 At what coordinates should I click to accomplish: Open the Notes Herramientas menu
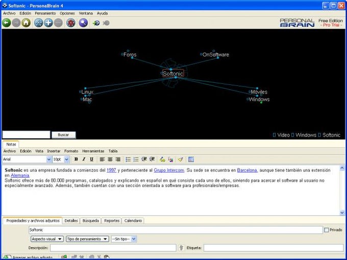coord(93,151)
